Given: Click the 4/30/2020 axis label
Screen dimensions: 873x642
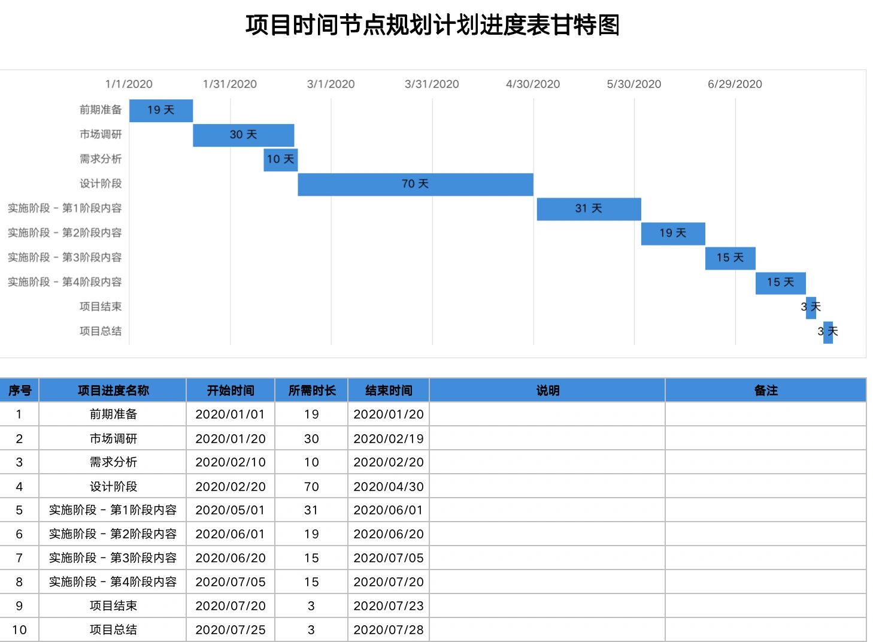Looking at the screenshot, I should [x=533, y=84].
